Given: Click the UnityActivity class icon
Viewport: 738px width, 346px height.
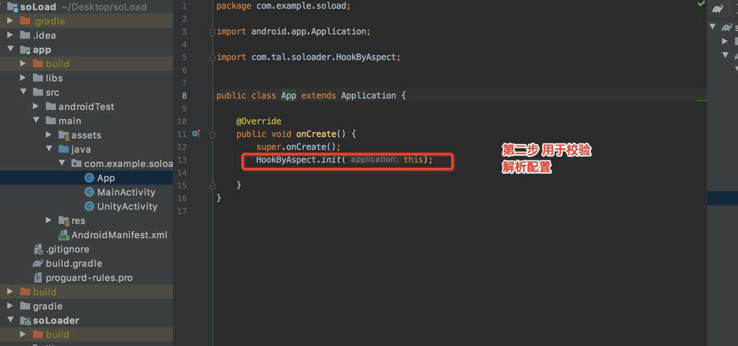Looking at the screenshot, I should point(89,206).
